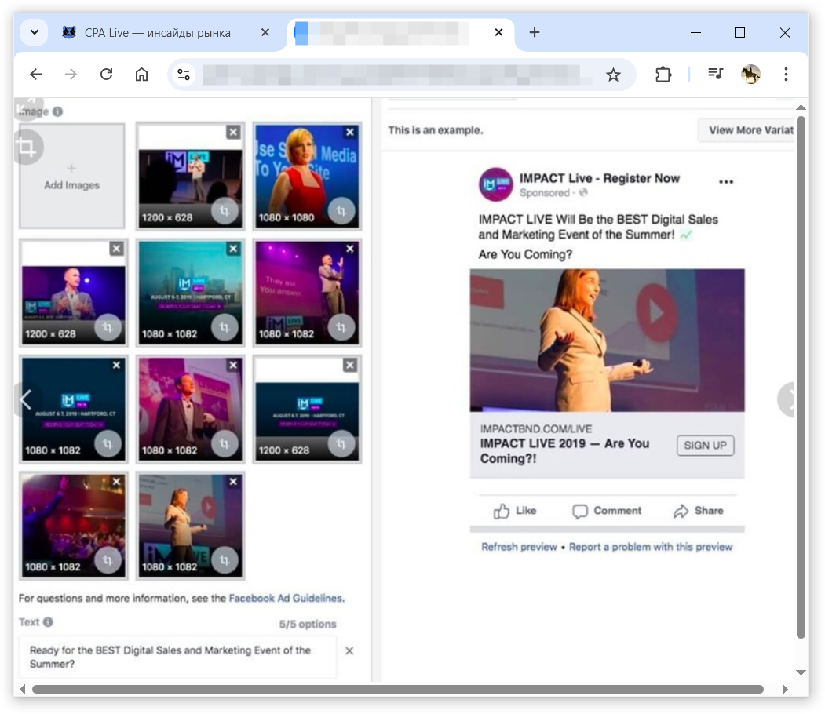Click the Add Images tile
The image size is (825, 714).
(x=72, y=176)
